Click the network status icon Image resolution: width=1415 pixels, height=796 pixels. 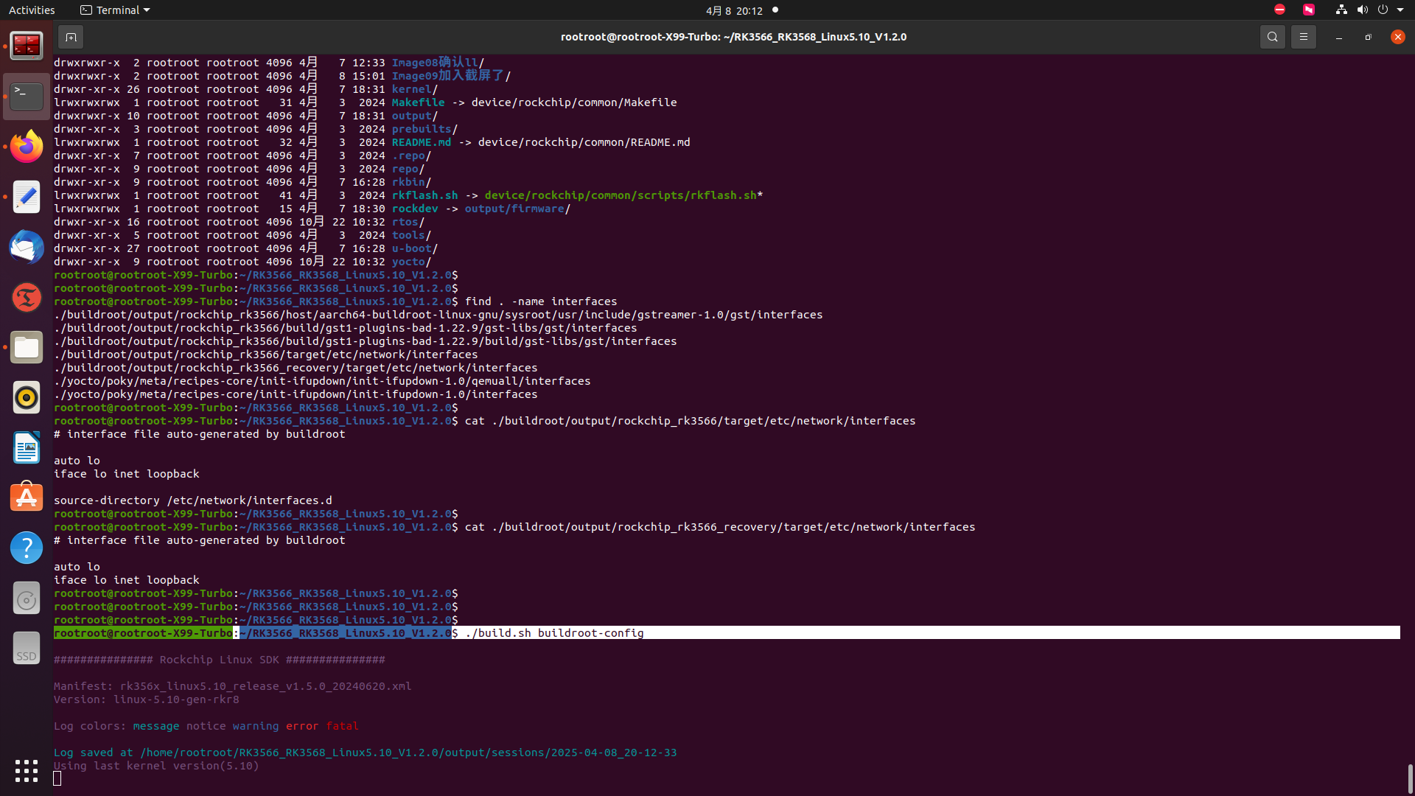(x=1341, y=10)
